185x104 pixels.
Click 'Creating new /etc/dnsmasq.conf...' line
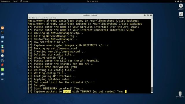pyautogui.click(x=56, y=51)
